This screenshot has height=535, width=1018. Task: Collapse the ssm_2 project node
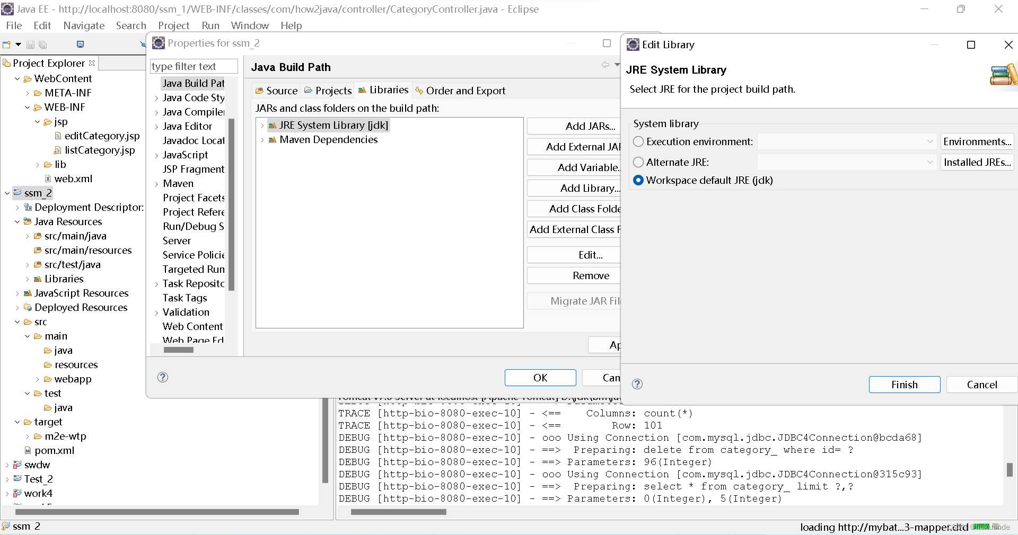[x=7, y=193]
